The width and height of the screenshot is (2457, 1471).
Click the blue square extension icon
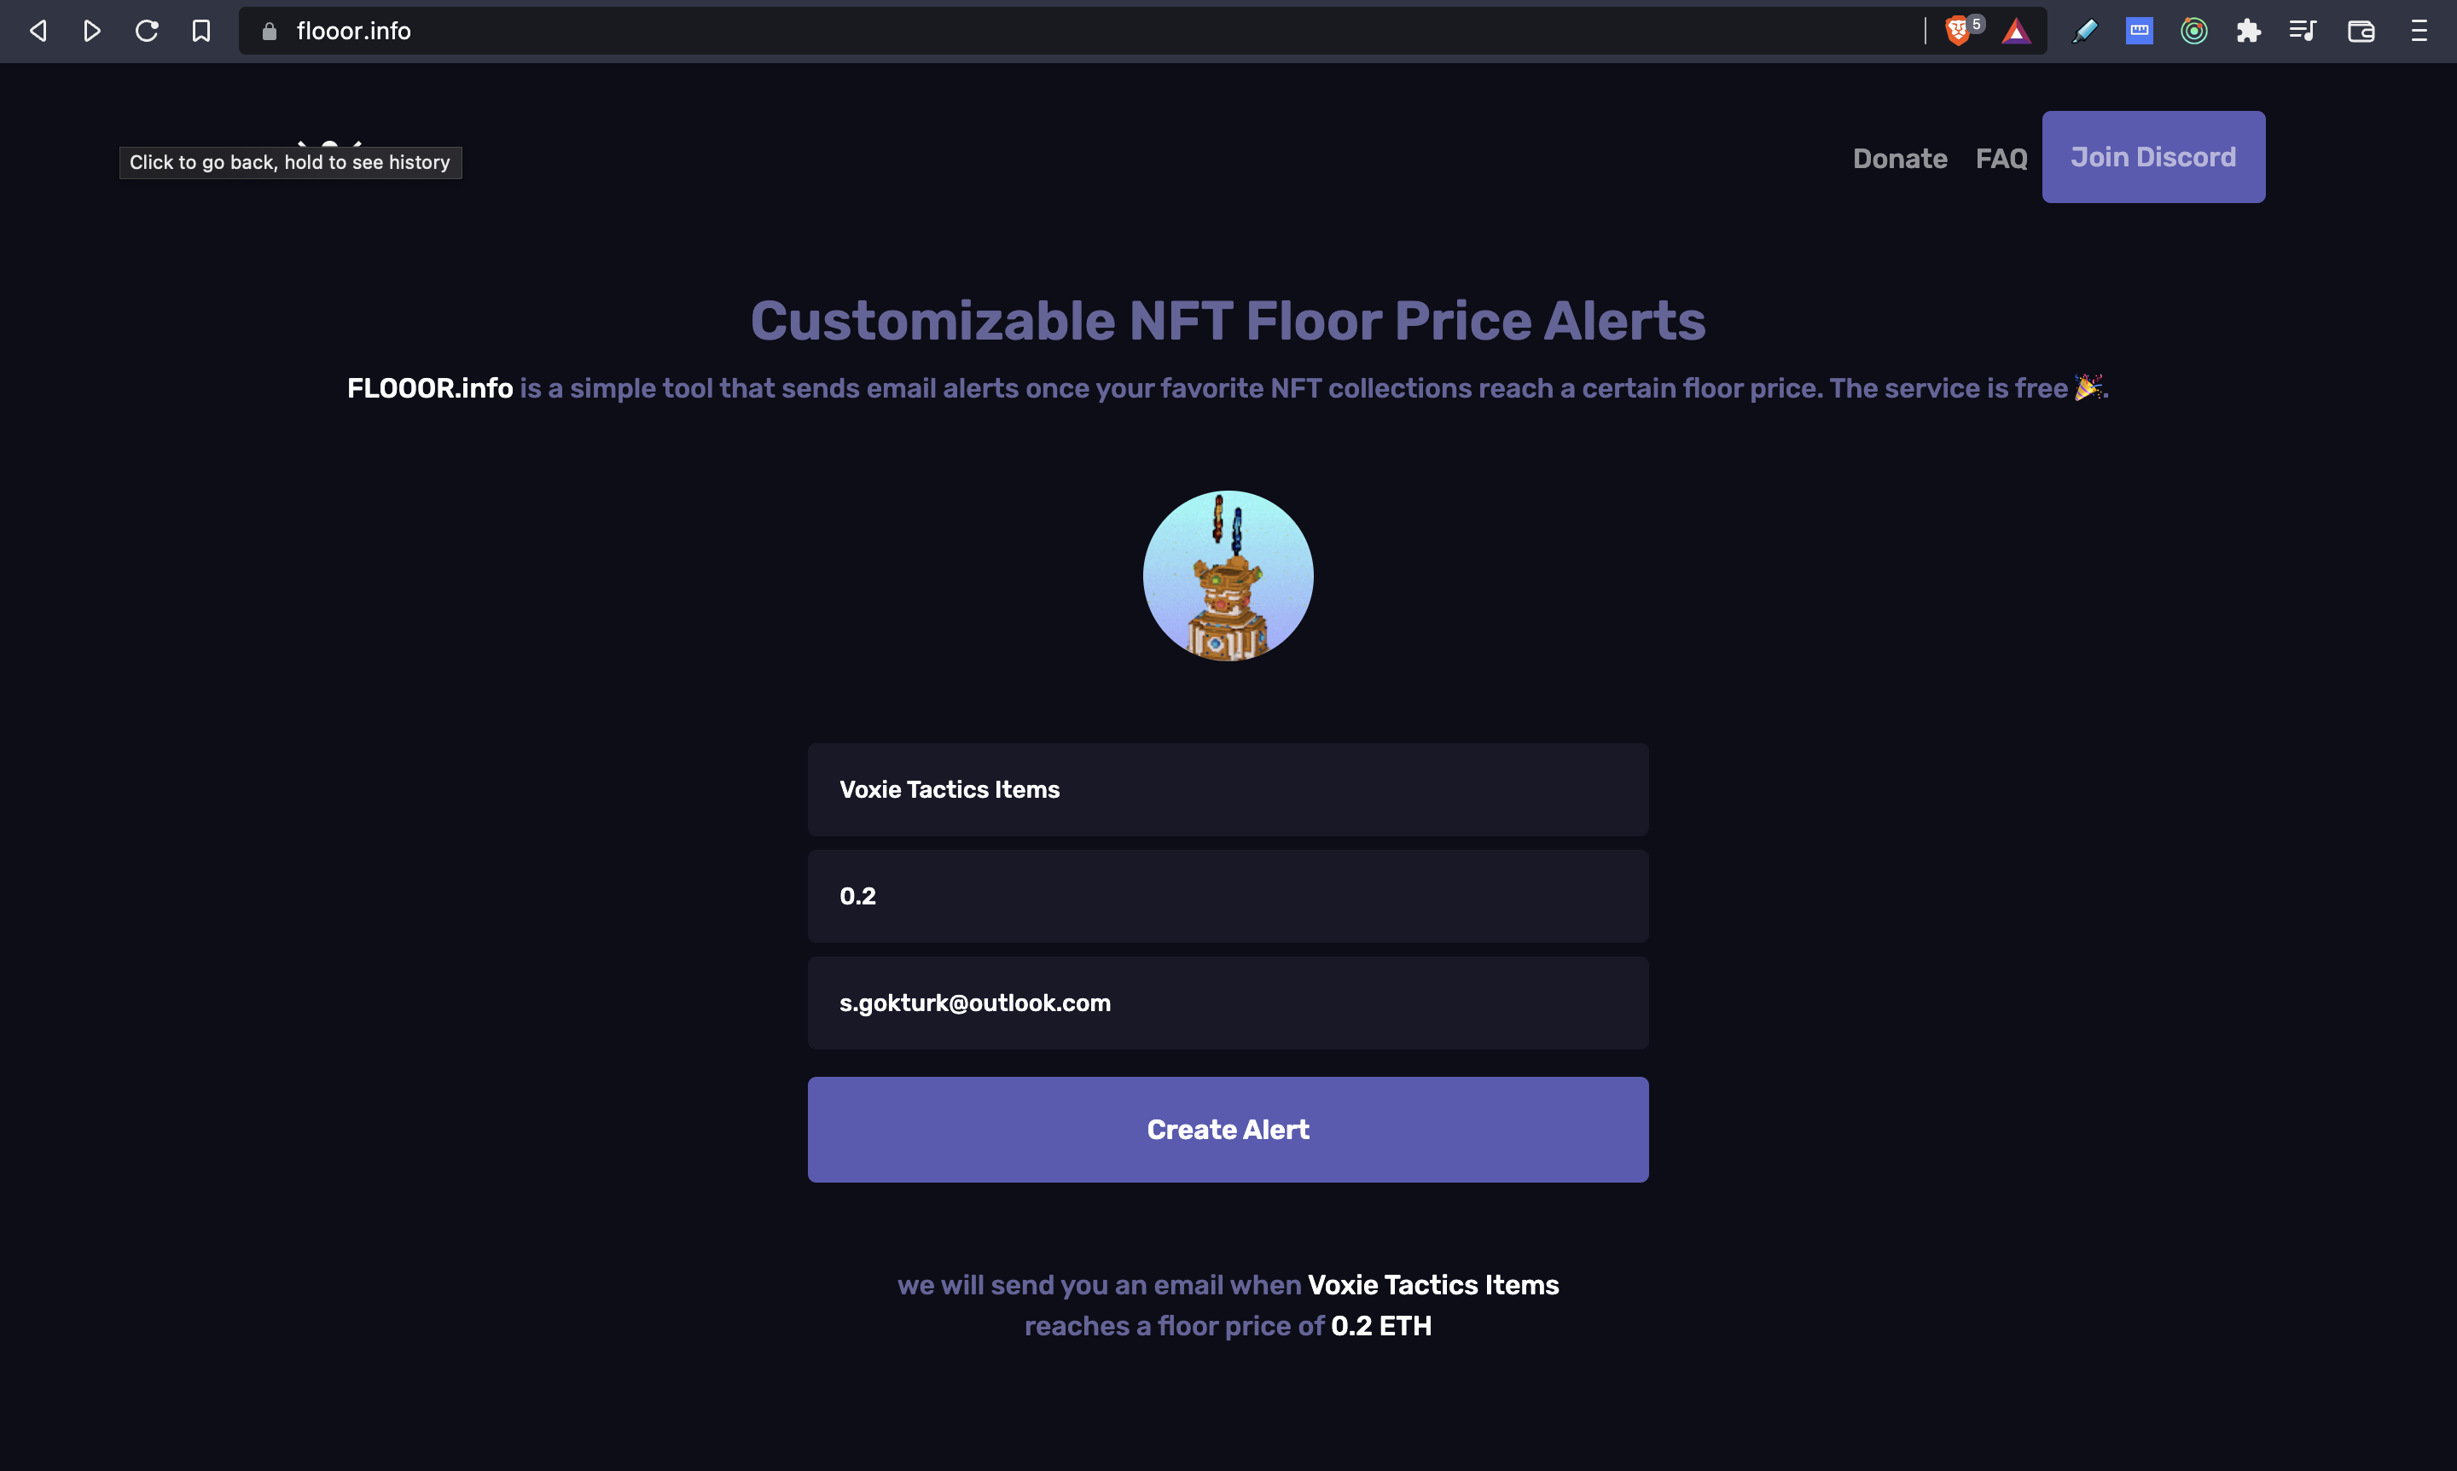point(2139,31)
